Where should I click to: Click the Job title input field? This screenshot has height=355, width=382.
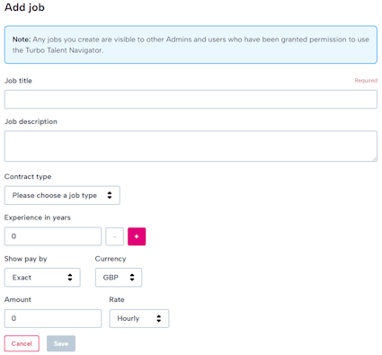pyautogui.click(x=191, y=100)
